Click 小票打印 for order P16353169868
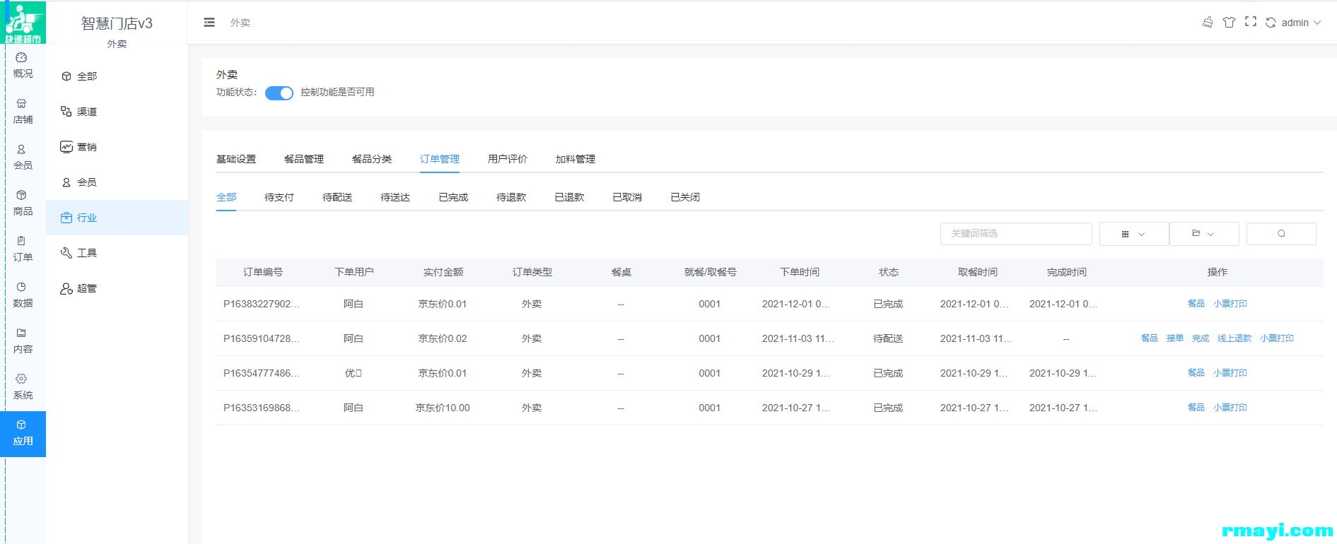Viewport: 1337px width, 544px height. 1230,408
